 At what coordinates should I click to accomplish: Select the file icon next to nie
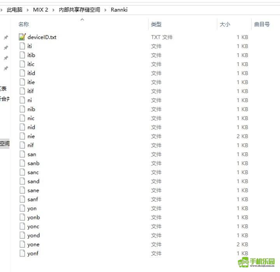[x=22, y=136]
